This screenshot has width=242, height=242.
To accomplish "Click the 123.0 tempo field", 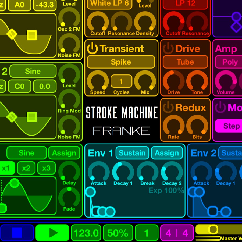I will pos(86,233).
